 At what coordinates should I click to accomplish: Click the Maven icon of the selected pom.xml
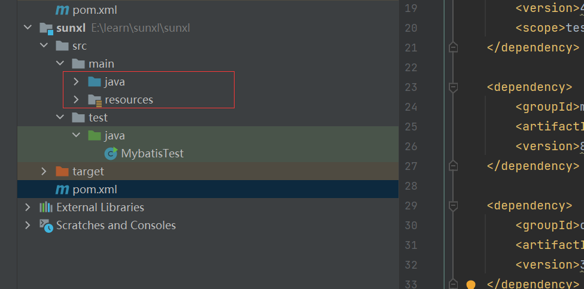[62, 190]
